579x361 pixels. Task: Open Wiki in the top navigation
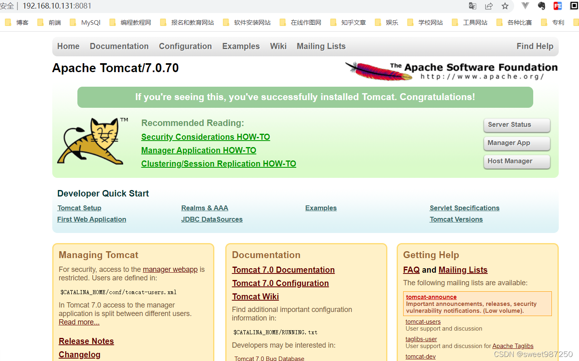(278, 46)
